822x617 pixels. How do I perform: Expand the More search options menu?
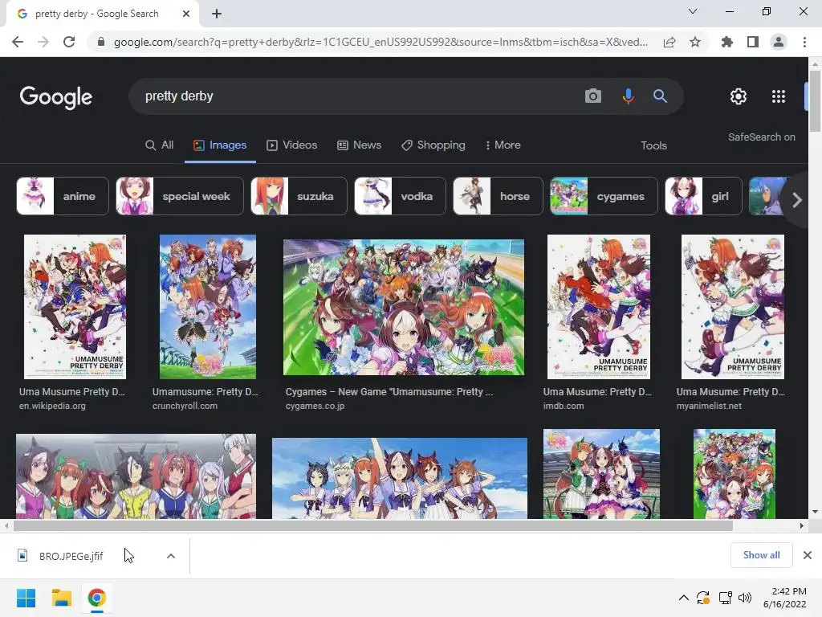pos(503,145)
